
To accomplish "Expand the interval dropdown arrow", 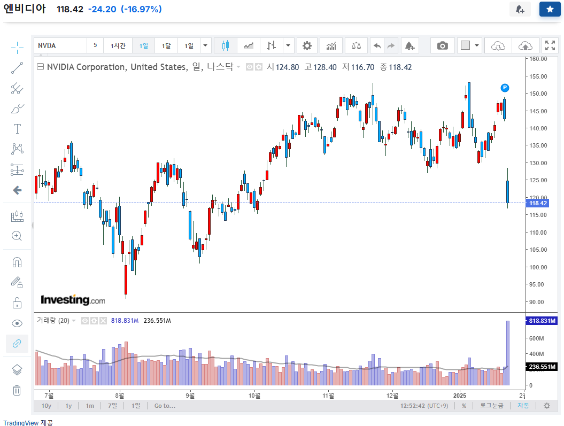I will tap(205, 45).
